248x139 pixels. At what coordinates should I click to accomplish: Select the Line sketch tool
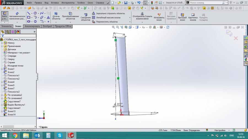(29, 13)
